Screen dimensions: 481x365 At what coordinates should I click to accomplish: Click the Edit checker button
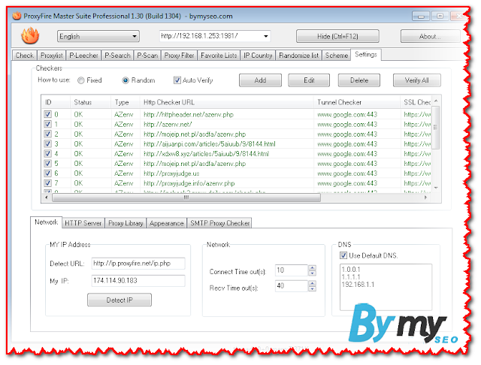coord(309,80)
